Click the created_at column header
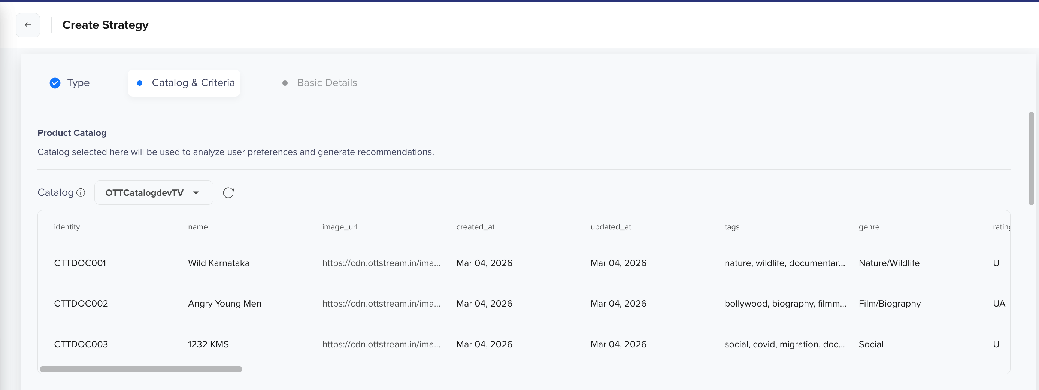The height and width of the screenshot is (390, 1039). pos(475,227)
